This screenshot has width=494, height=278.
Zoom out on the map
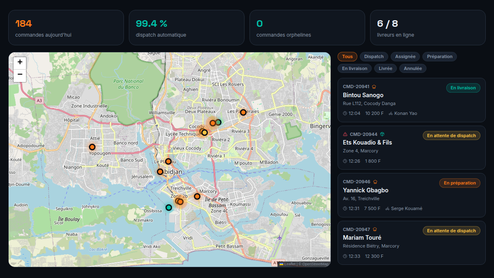[20, 76]
